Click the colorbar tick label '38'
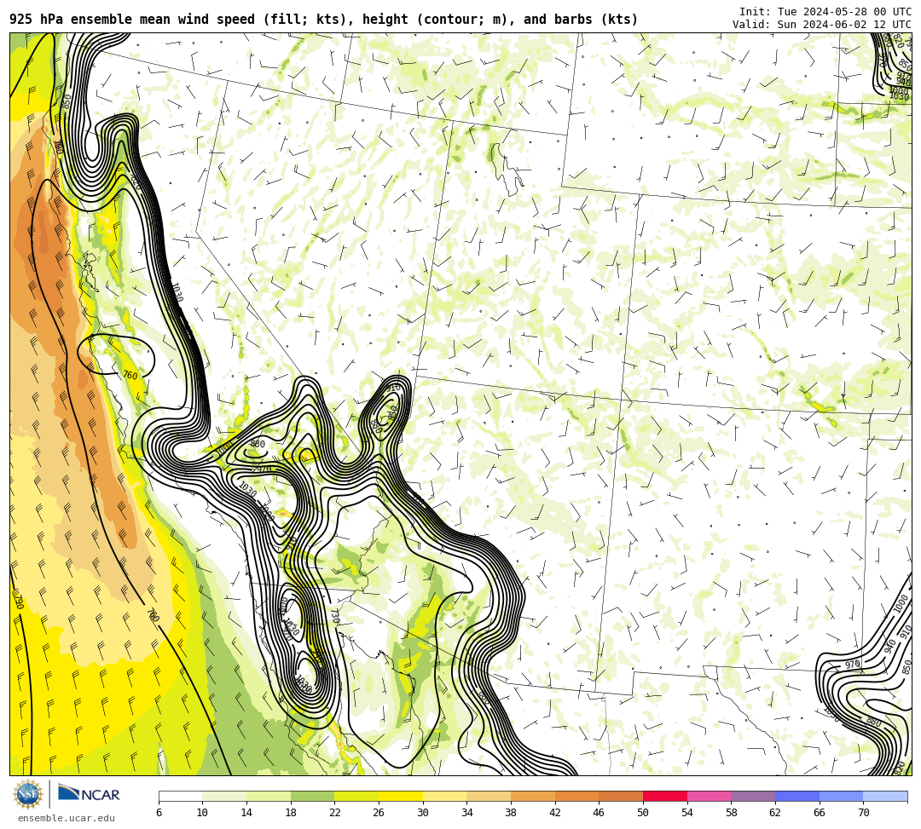The image size is (921, 829). coord(511,813)
